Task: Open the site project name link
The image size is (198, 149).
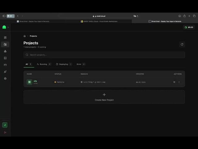Action: 35,81
